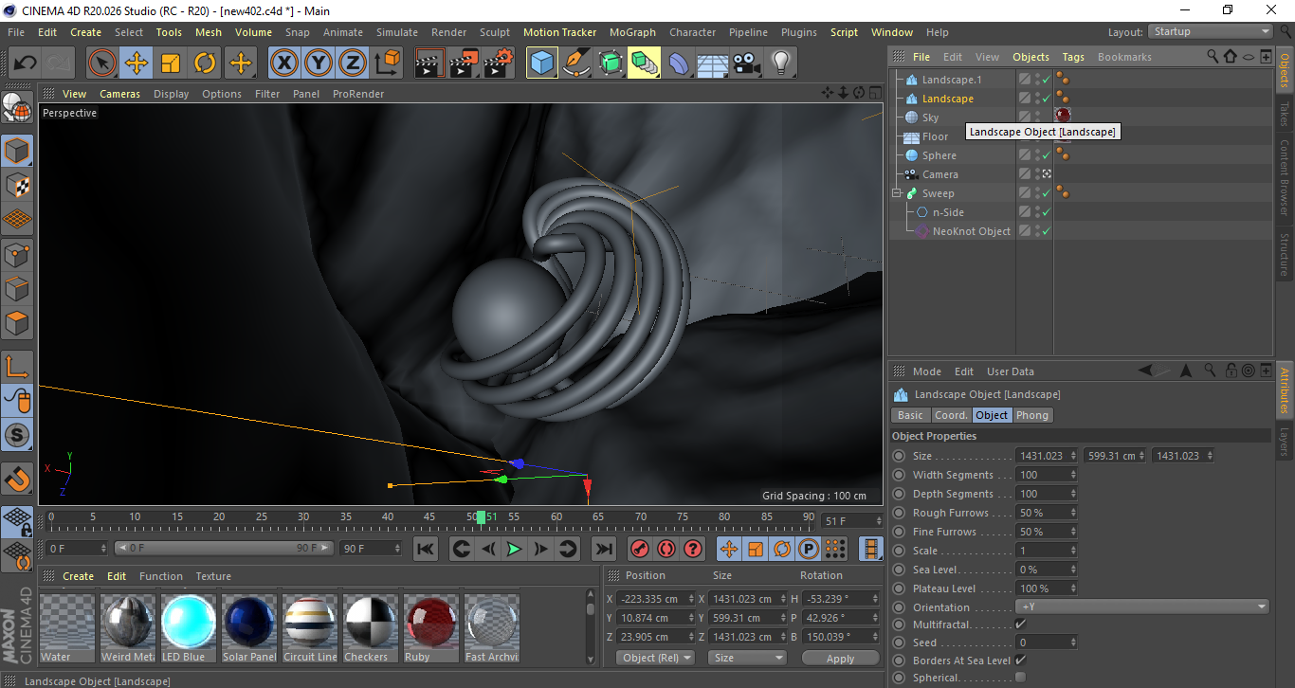Open the MoGraph menu
This screenshot has height=688, width=1295.
pyautogui.click(x=632, y=32)
